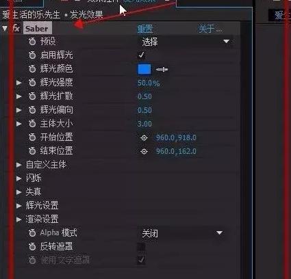Click stopwatch icon for Alpha 模式
This screenshot has width=291, height=279.
pyautogui.click(x=32, y=232)
